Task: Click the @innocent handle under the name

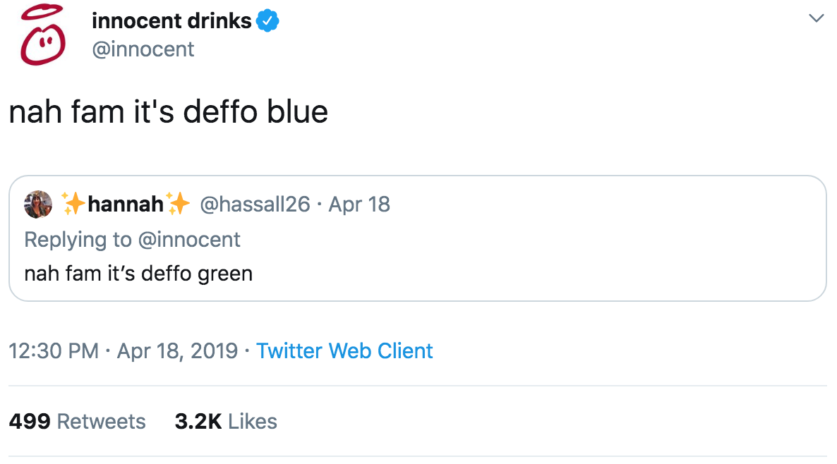Action: click(143, 49)
